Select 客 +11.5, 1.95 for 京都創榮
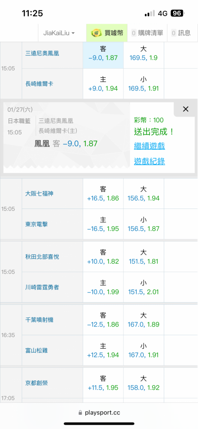 pyautogui.click(x=103, y=383)
